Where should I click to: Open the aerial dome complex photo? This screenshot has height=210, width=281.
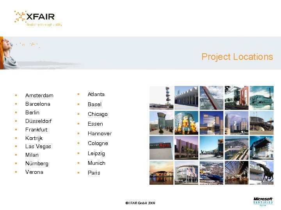237,148
